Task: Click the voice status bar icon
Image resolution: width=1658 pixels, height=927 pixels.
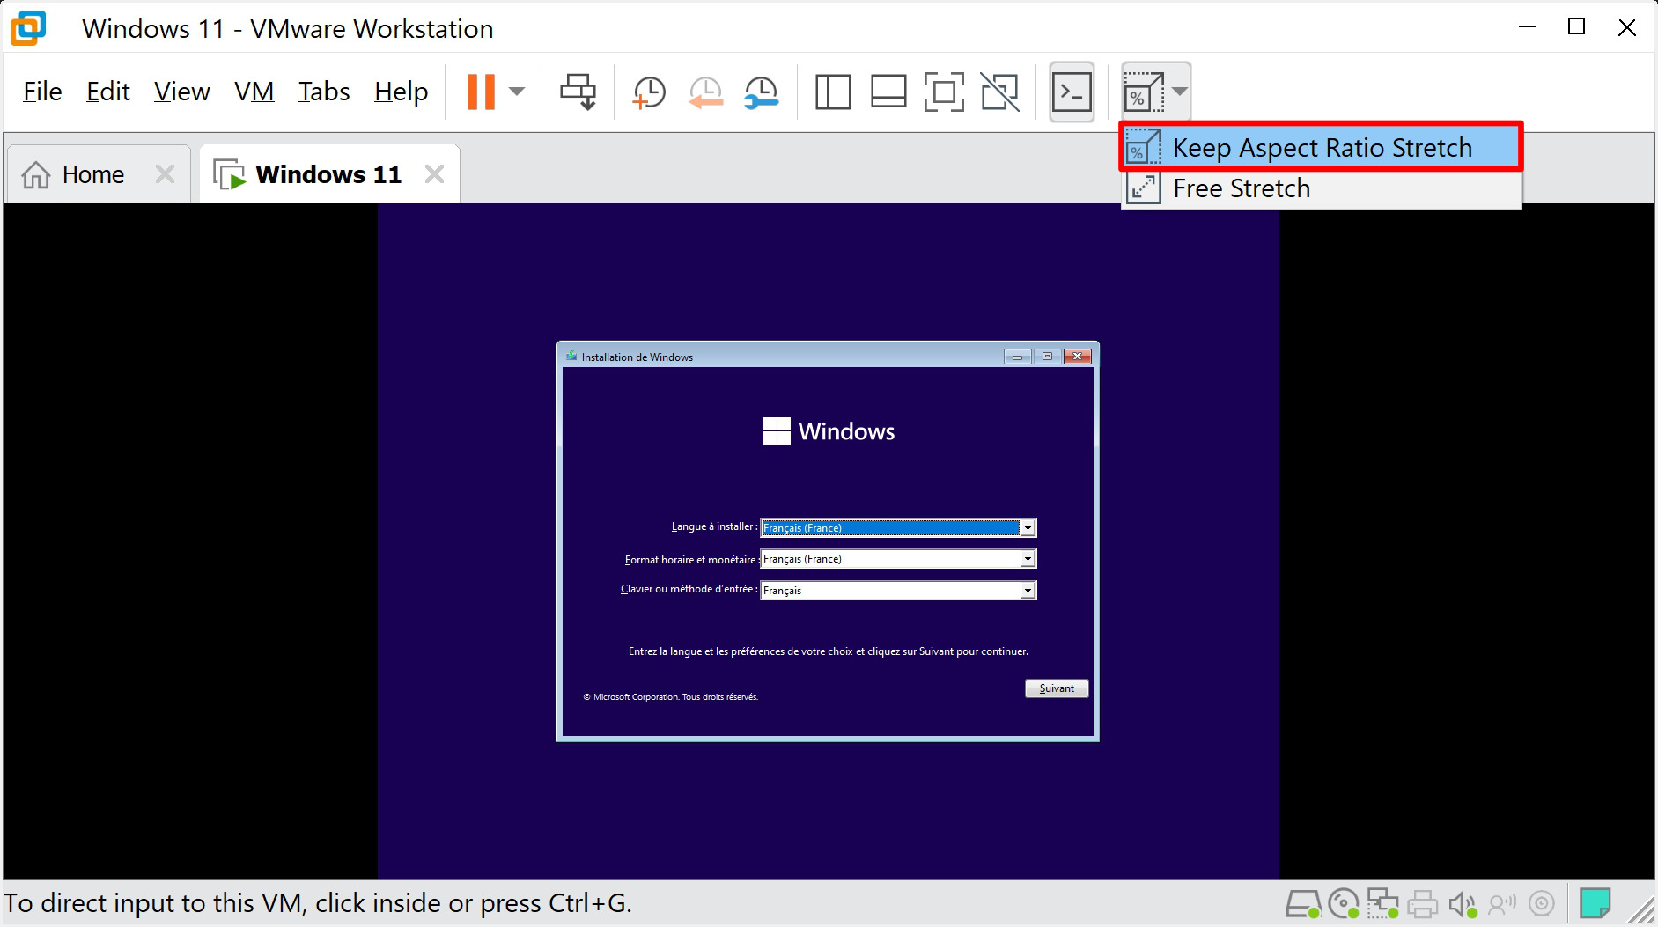Action: click(1502, 904)
